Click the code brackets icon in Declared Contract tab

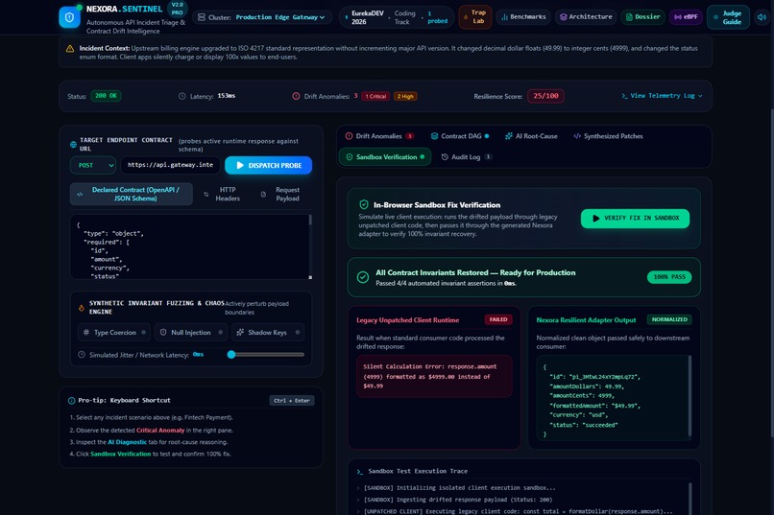click(x=80, y=194)
